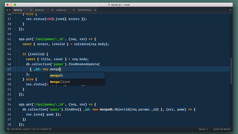Click res.status(400) on line 37
The height and width of the screenshot is (134, 238).
pyautogui.click(x=40, y=19)
